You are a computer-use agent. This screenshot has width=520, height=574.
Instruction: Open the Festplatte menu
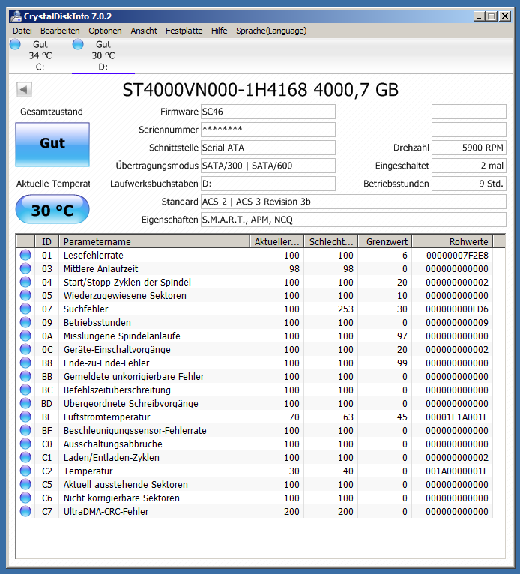184,31
